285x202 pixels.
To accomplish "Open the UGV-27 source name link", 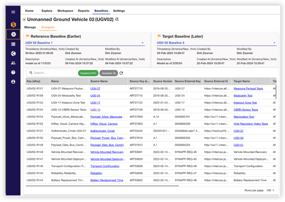I will 95,89.
